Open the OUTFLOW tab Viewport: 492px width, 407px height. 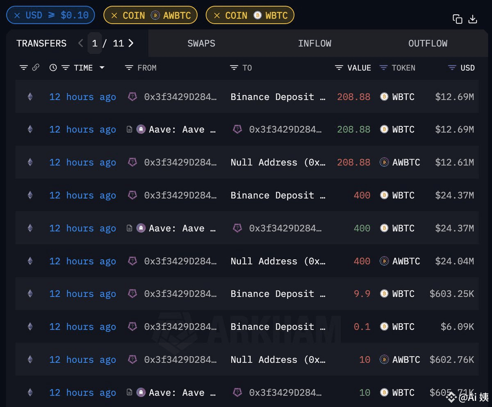[428, 43]
